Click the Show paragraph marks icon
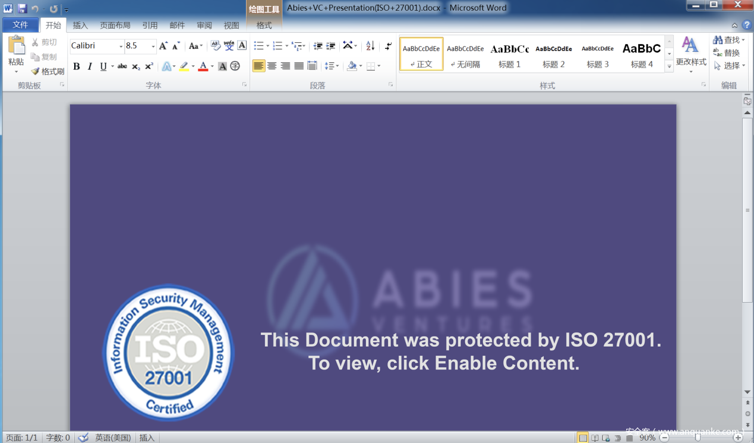Viewport: 754px width, 443px height. pos(388,46)
